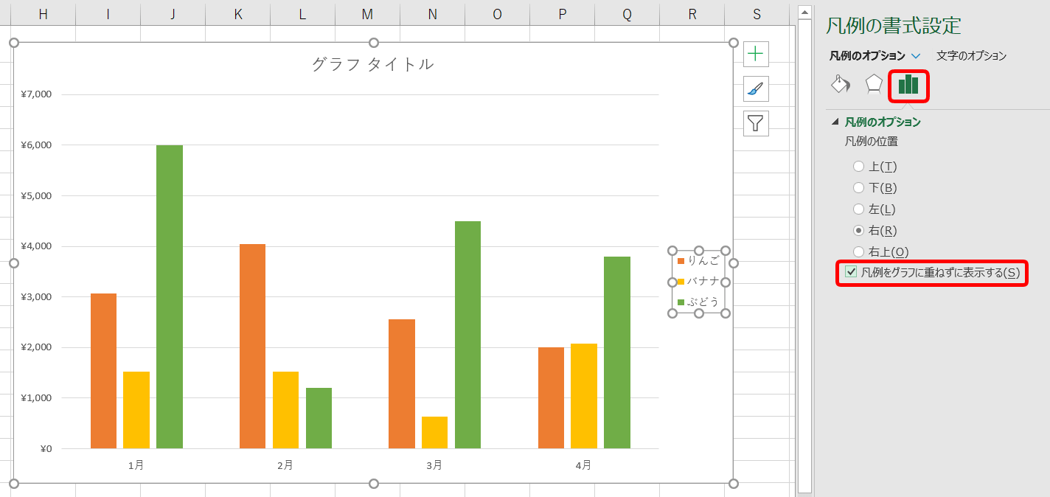The image size is (1050, 497).
Task: Collapse the 凡例のオプション section triangle
Action: click(835, 122)
